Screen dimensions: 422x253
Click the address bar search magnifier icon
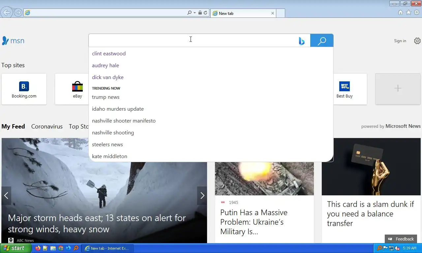point(189,13)
